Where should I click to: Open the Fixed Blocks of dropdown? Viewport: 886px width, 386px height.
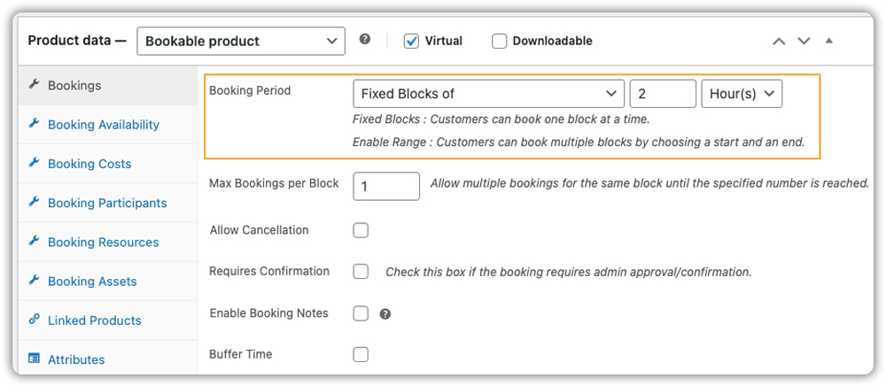(488, 94)
